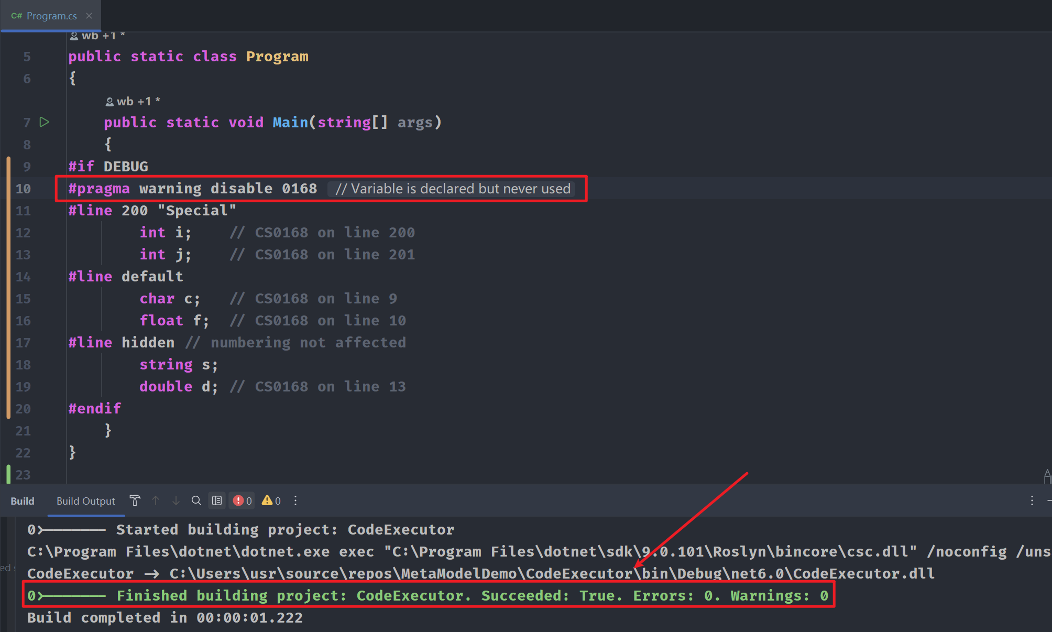
Task: Select the Program.cs editor tab
Action: [51, 16]
